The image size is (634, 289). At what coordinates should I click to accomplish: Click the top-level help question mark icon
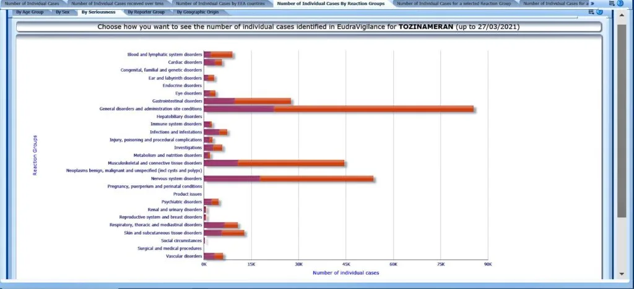pyautogui.click(x=620, y=4)
